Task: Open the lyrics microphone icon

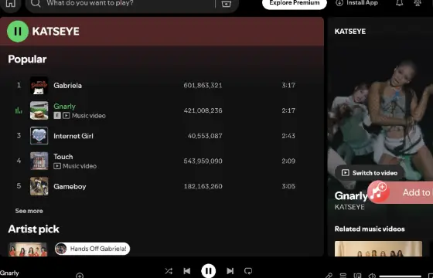Action: (329, 275)
